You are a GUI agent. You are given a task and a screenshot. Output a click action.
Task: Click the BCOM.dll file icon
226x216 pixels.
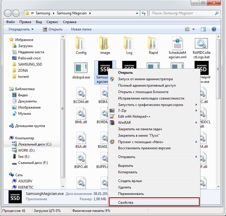[81, 93]
